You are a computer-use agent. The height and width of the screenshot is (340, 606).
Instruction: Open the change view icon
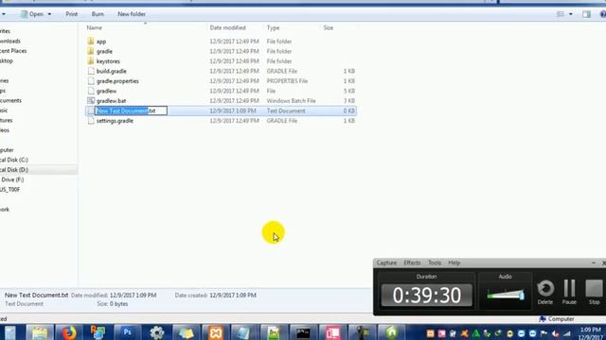click(x=561, y=14)
